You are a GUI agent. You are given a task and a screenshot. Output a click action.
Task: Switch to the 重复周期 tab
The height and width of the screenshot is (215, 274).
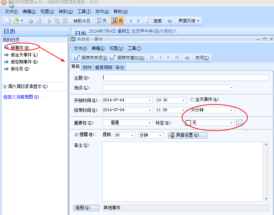click(103, 67)
